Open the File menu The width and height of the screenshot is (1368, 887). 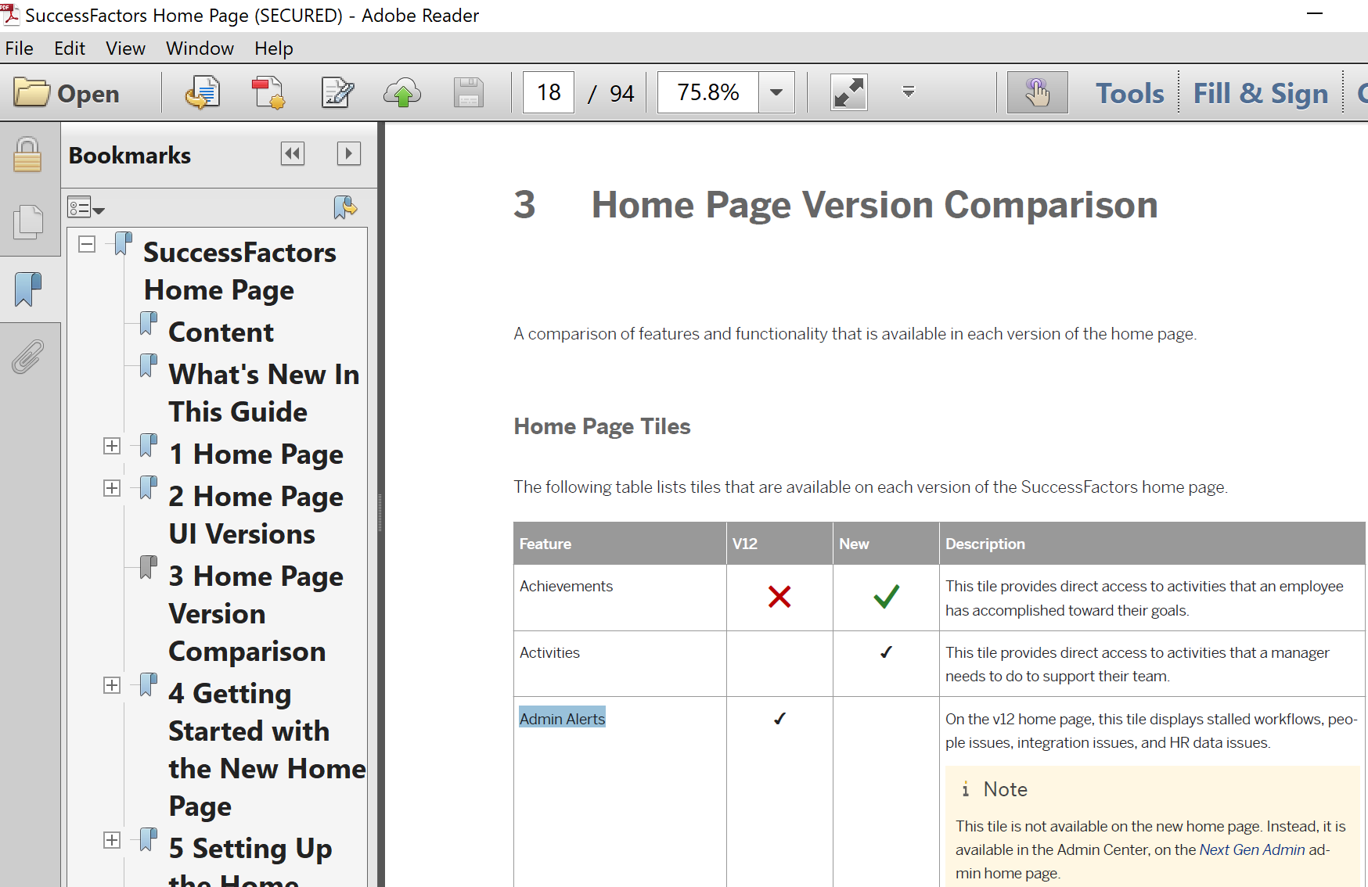click(x=19, y=48)
